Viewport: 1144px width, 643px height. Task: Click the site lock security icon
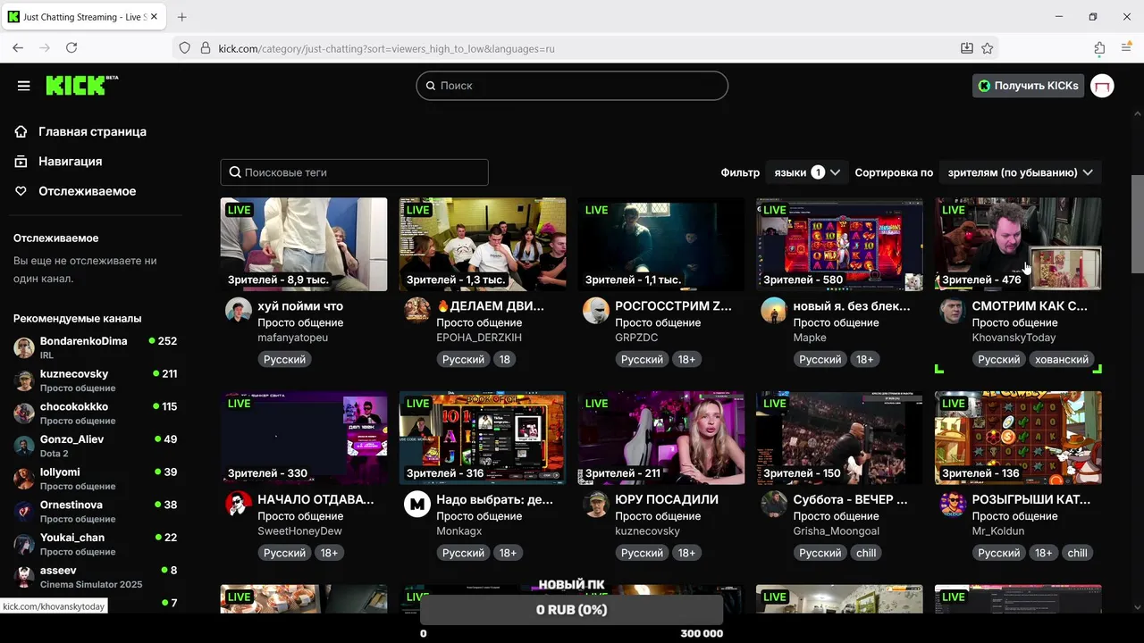coord(205,48)
